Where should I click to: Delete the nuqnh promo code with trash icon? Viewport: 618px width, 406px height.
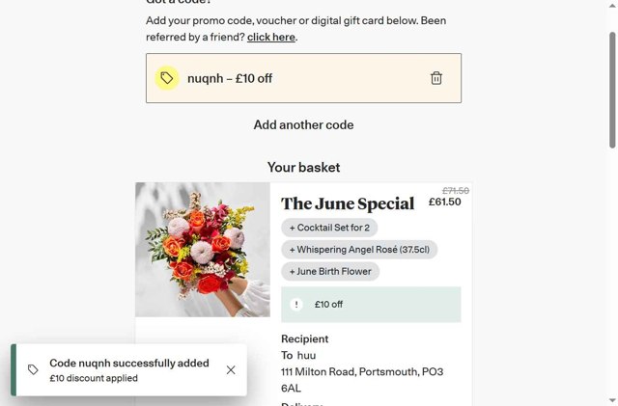click(436, 78)
